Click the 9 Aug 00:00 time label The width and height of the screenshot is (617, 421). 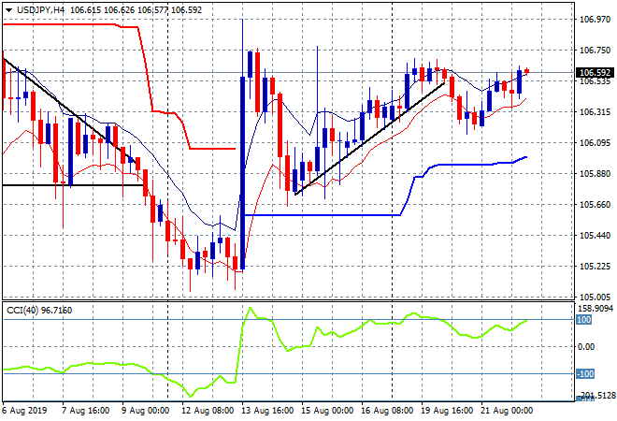click(x=145, y=411)
